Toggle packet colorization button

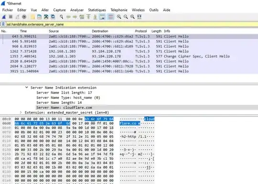pyautogui.click(x=111, y=17)
